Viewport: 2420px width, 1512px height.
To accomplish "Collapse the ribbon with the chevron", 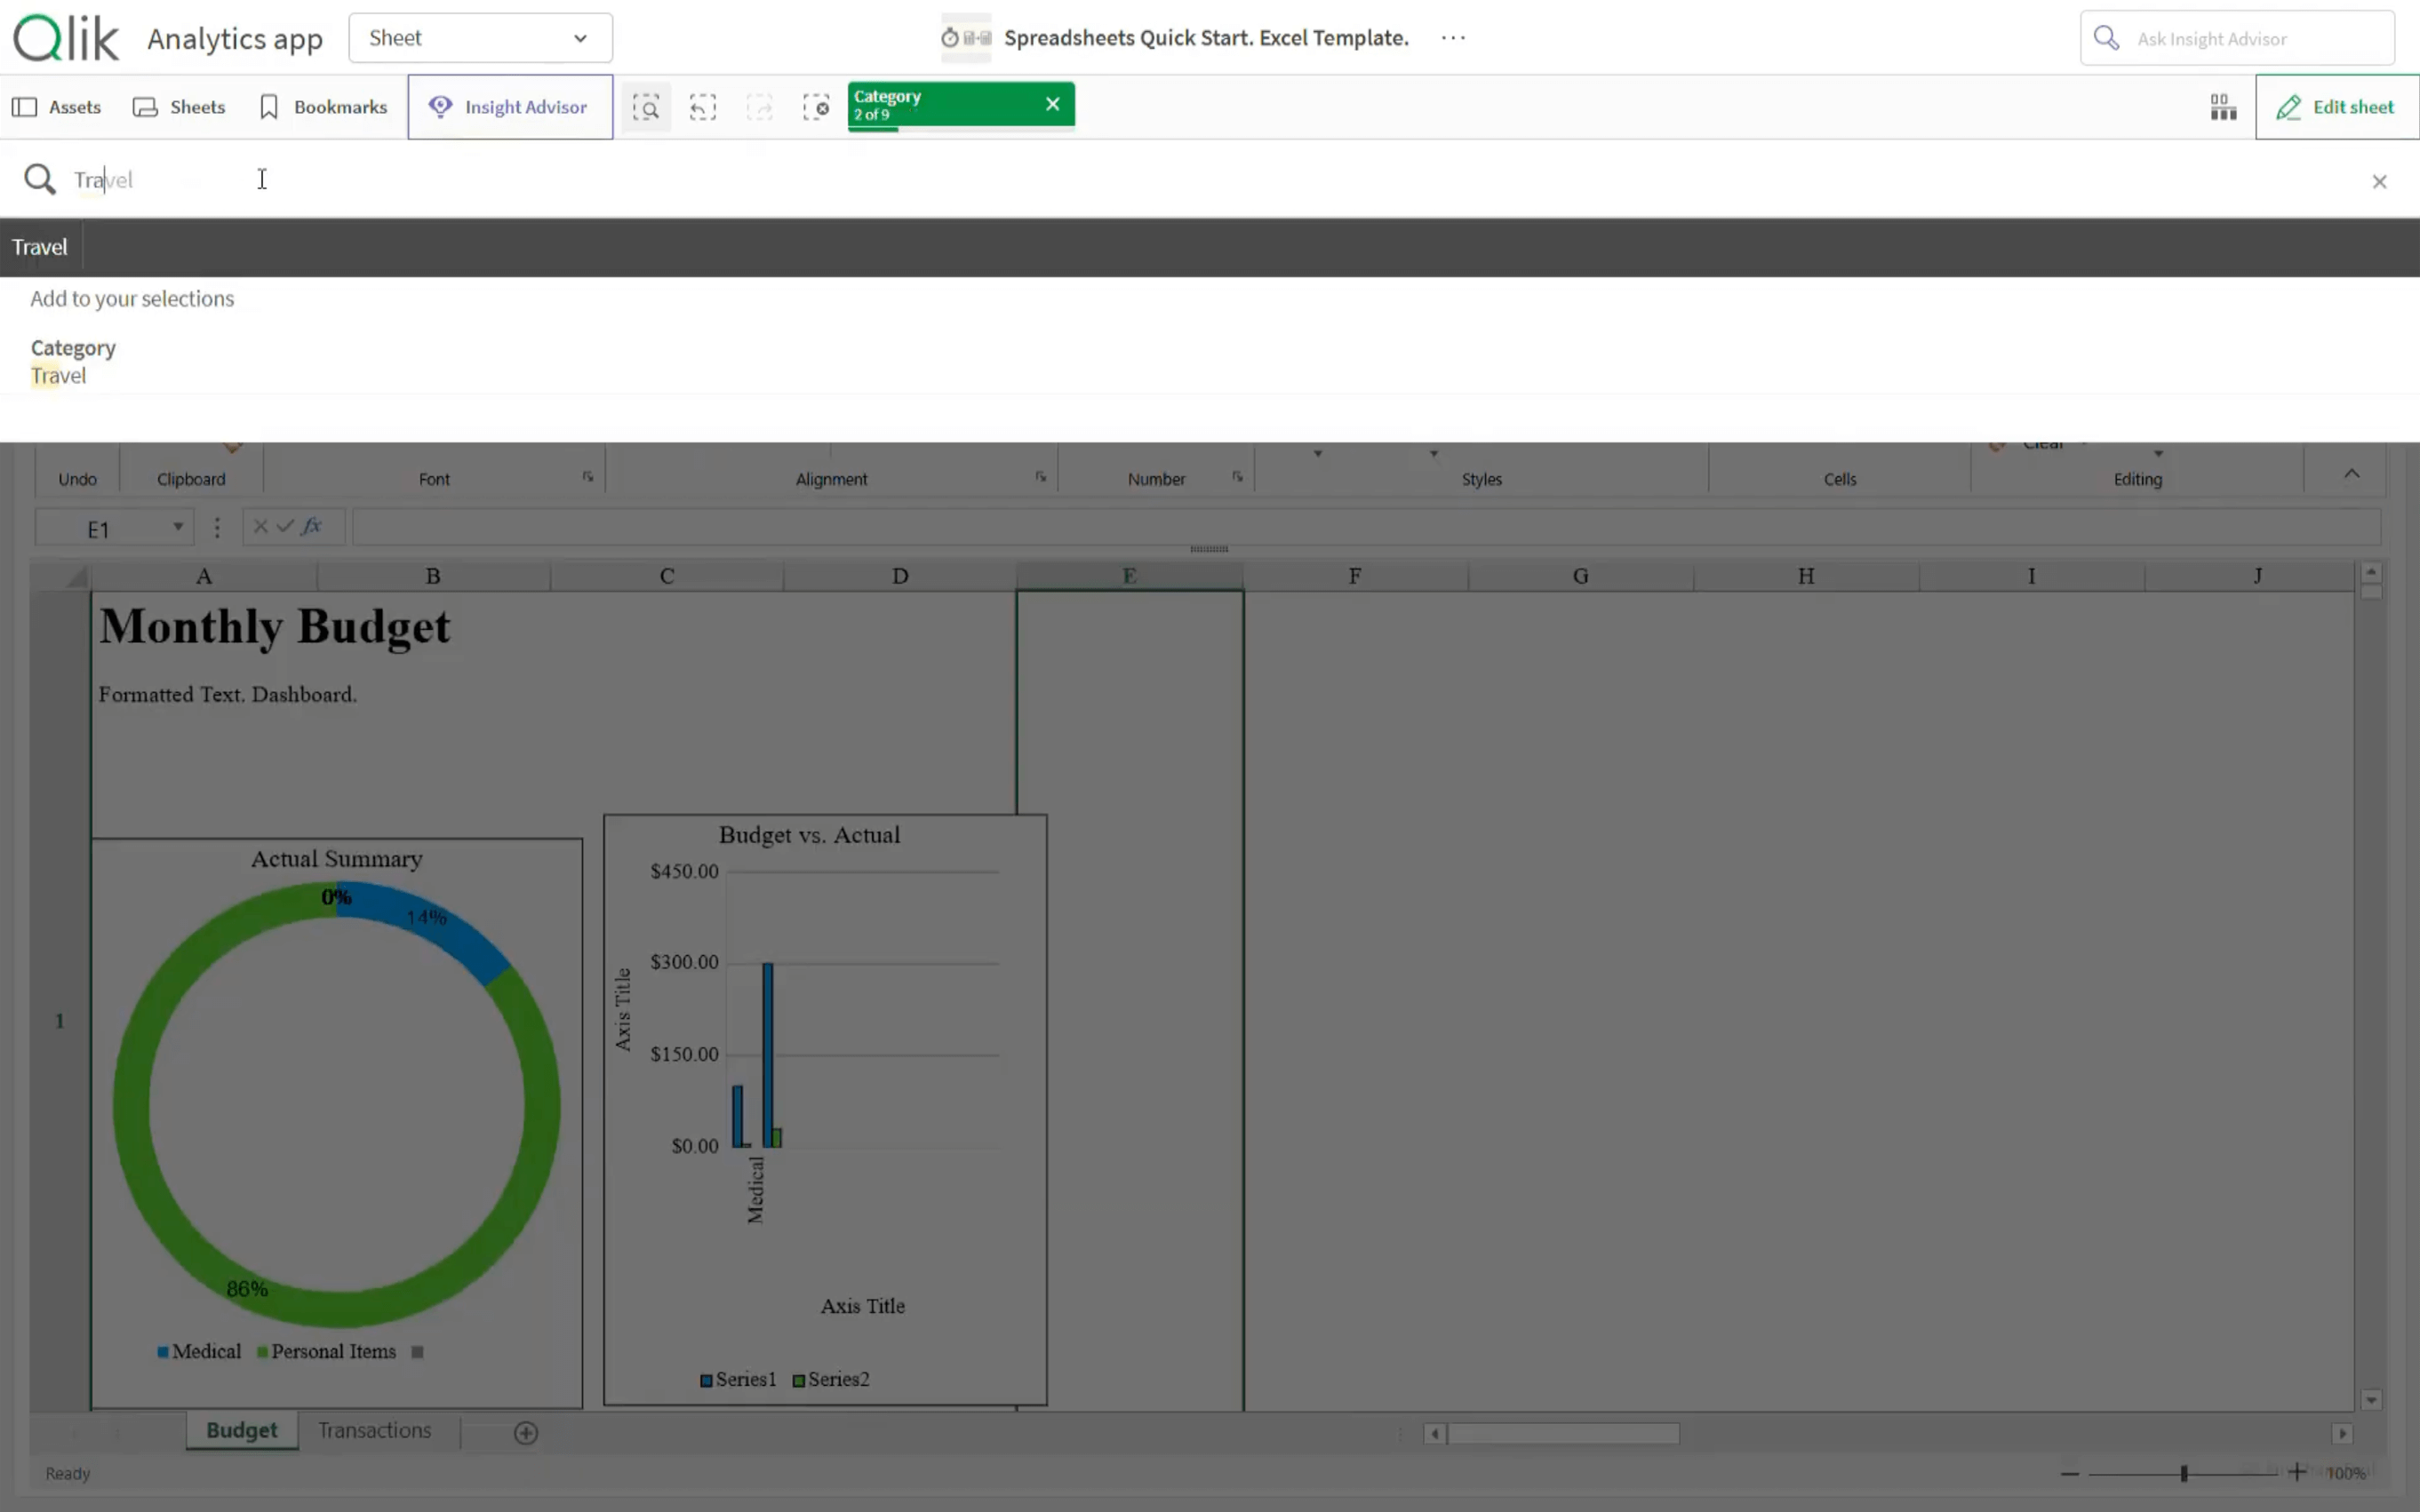I will point(2351,474).
